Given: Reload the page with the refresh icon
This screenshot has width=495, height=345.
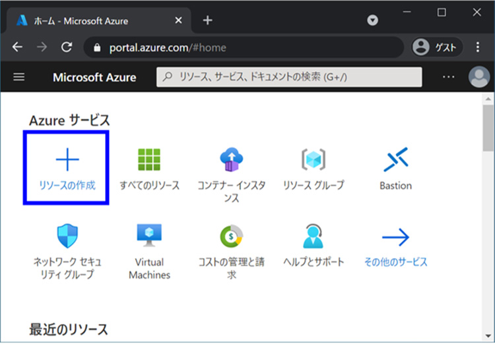Looking at the screenshot, I should point(67,47).
